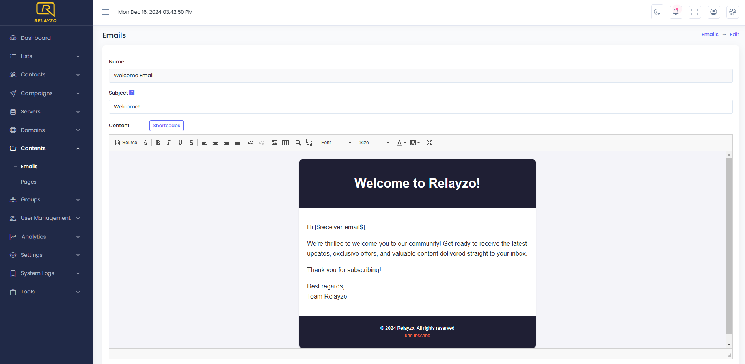Enable dark mode with the moon icon

[x=657, y=12]
